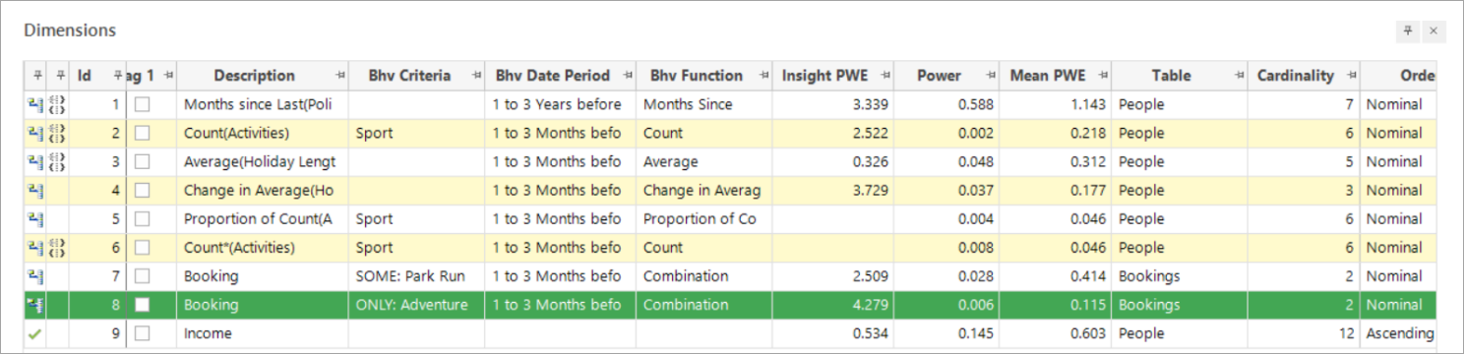Image resolution: width=1464 pixels, height=354 pixels.
Task: Click the 'Months Since' function cell
Action: click(703, 104)
